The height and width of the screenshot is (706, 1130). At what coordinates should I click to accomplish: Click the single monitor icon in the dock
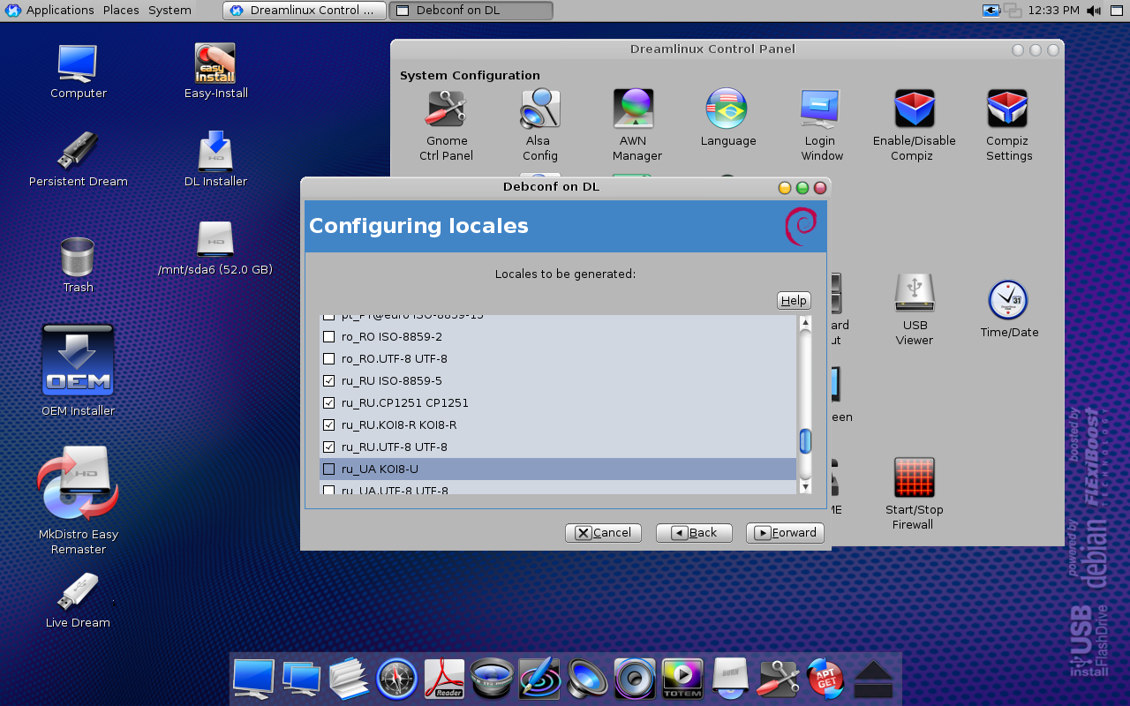point(253,680)
